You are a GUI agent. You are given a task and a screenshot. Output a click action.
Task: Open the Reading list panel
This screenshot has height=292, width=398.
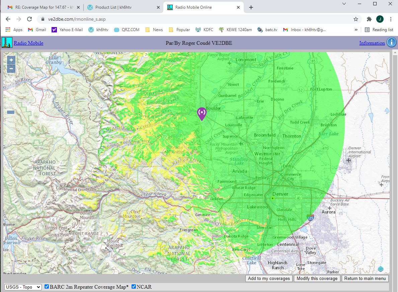(x=379, y=30)
